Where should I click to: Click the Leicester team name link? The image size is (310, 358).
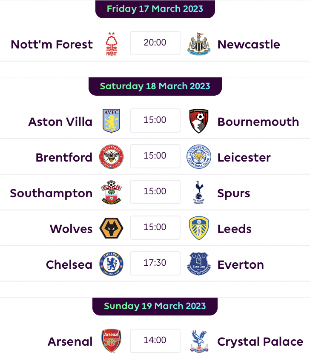point(244,158)
